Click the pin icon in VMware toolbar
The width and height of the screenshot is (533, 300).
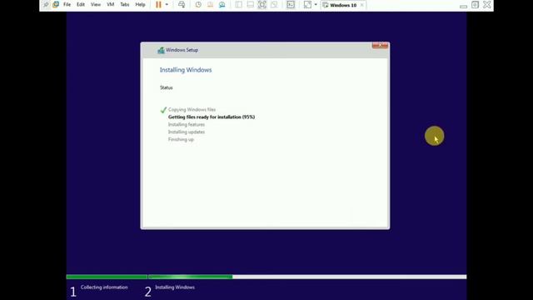pos(46,4)
